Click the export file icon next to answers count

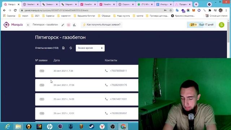coord(64,48)
